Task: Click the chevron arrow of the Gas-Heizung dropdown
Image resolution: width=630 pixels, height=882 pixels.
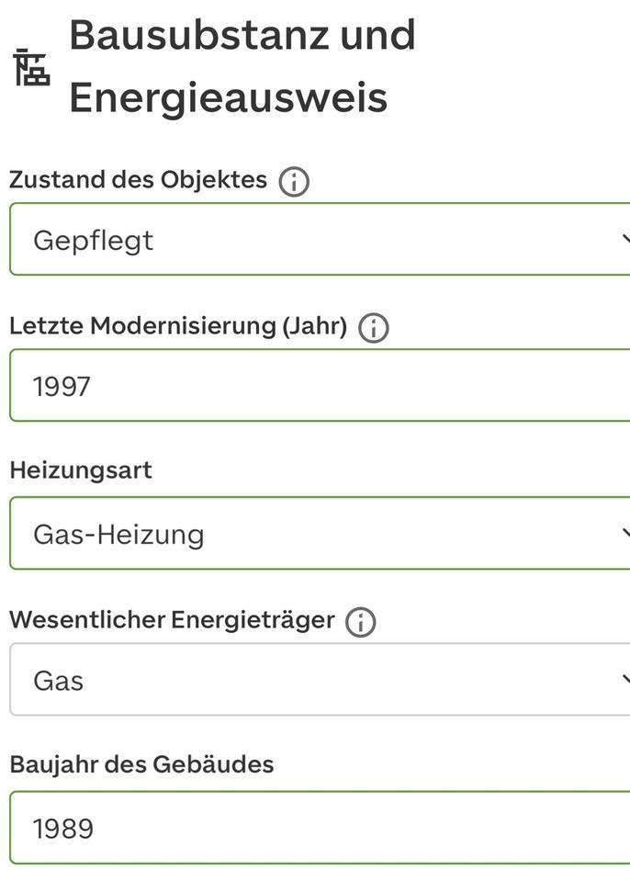Action: [x=625, y=533]
